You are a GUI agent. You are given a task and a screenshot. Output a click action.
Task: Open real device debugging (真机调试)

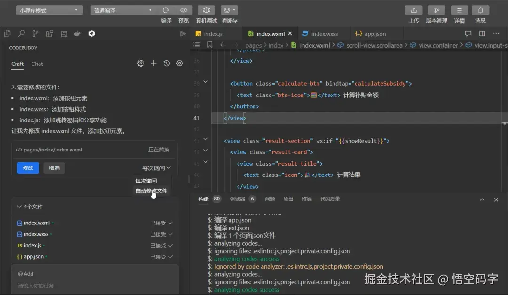(x=206, y=10)
